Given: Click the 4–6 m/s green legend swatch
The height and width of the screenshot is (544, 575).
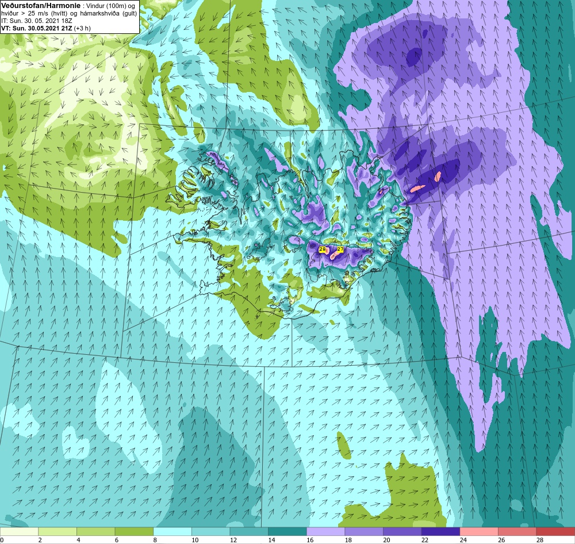Looking at the screenshot, I should (x=95, y=531).
